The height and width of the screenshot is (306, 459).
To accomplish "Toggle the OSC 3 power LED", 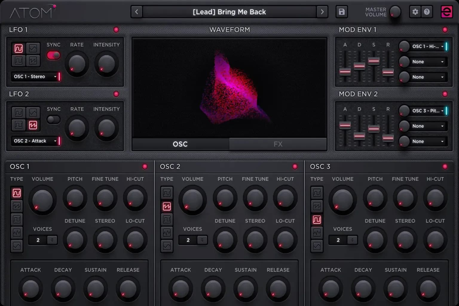I will [x=445, y=166].
